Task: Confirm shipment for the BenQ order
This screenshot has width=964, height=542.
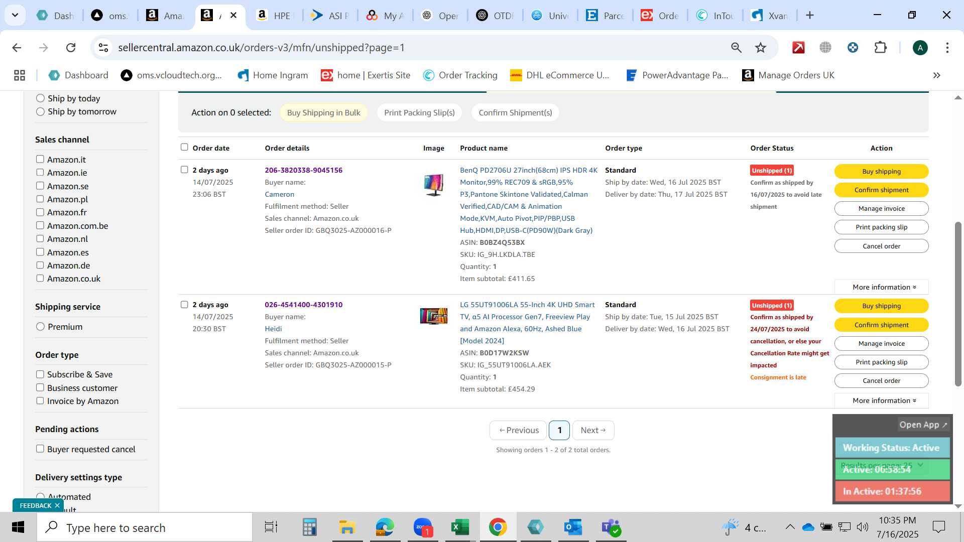Action: [881, 190]
